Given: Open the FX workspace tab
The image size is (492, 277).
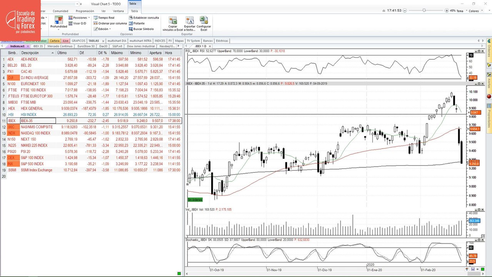Looking at the screenshot, I should pos(170,41).
